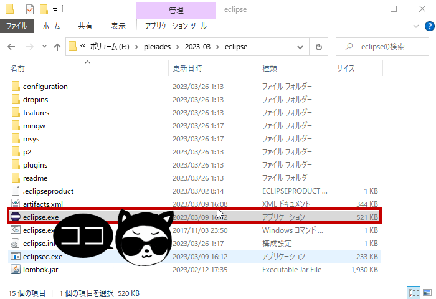Select the dropins folder icon
The height and width of the screenshot is (299, 436).
[16, 99]
